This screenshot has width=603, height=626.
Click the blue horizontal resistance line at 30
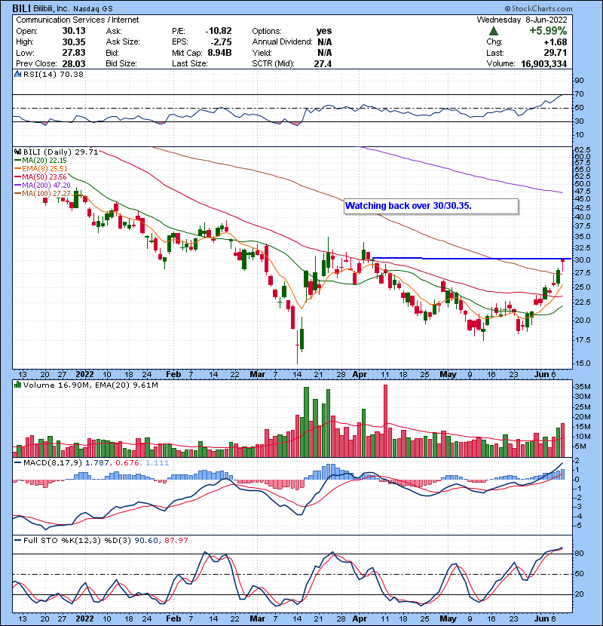click(471, 258)
